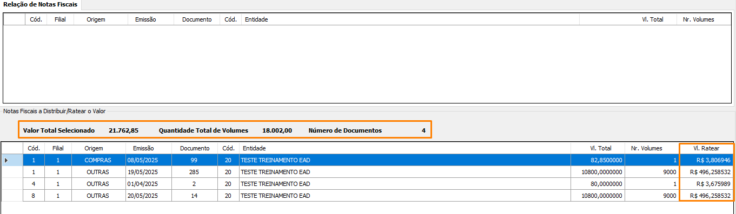The height and width of the screenshot is (214, 736).
Task: Select the R$ 3,806946 ratear cell
Action: [706, 160]
